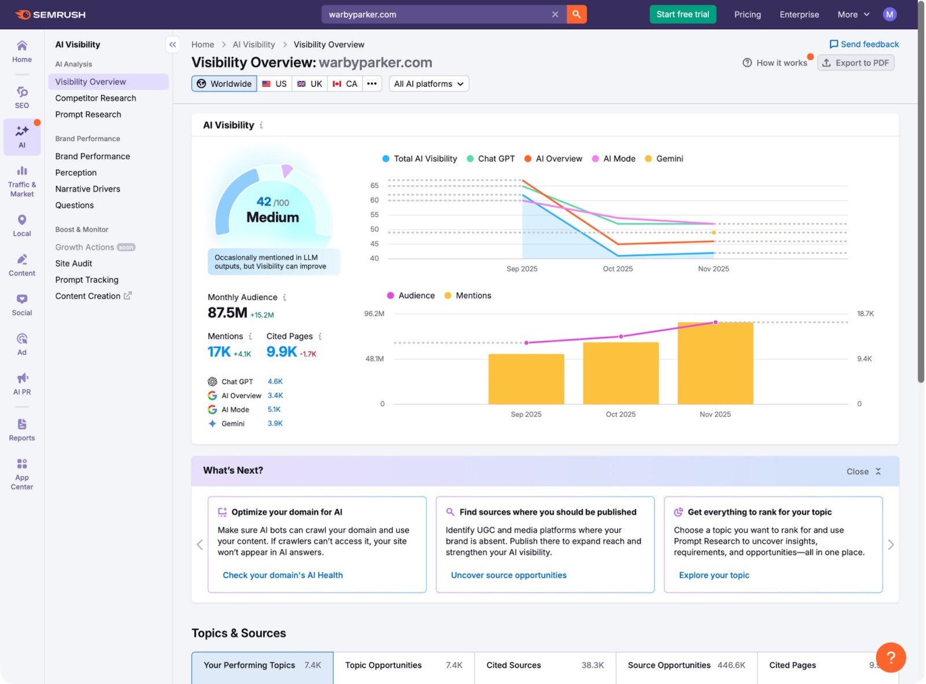Image resolution: width=926 pixels, height=684 pixels.
Task: Open the All AI platforms dropdown
Action: [428, 83]
